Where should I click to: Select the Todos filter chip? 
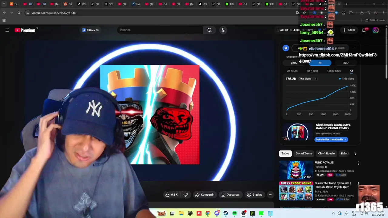285,154
